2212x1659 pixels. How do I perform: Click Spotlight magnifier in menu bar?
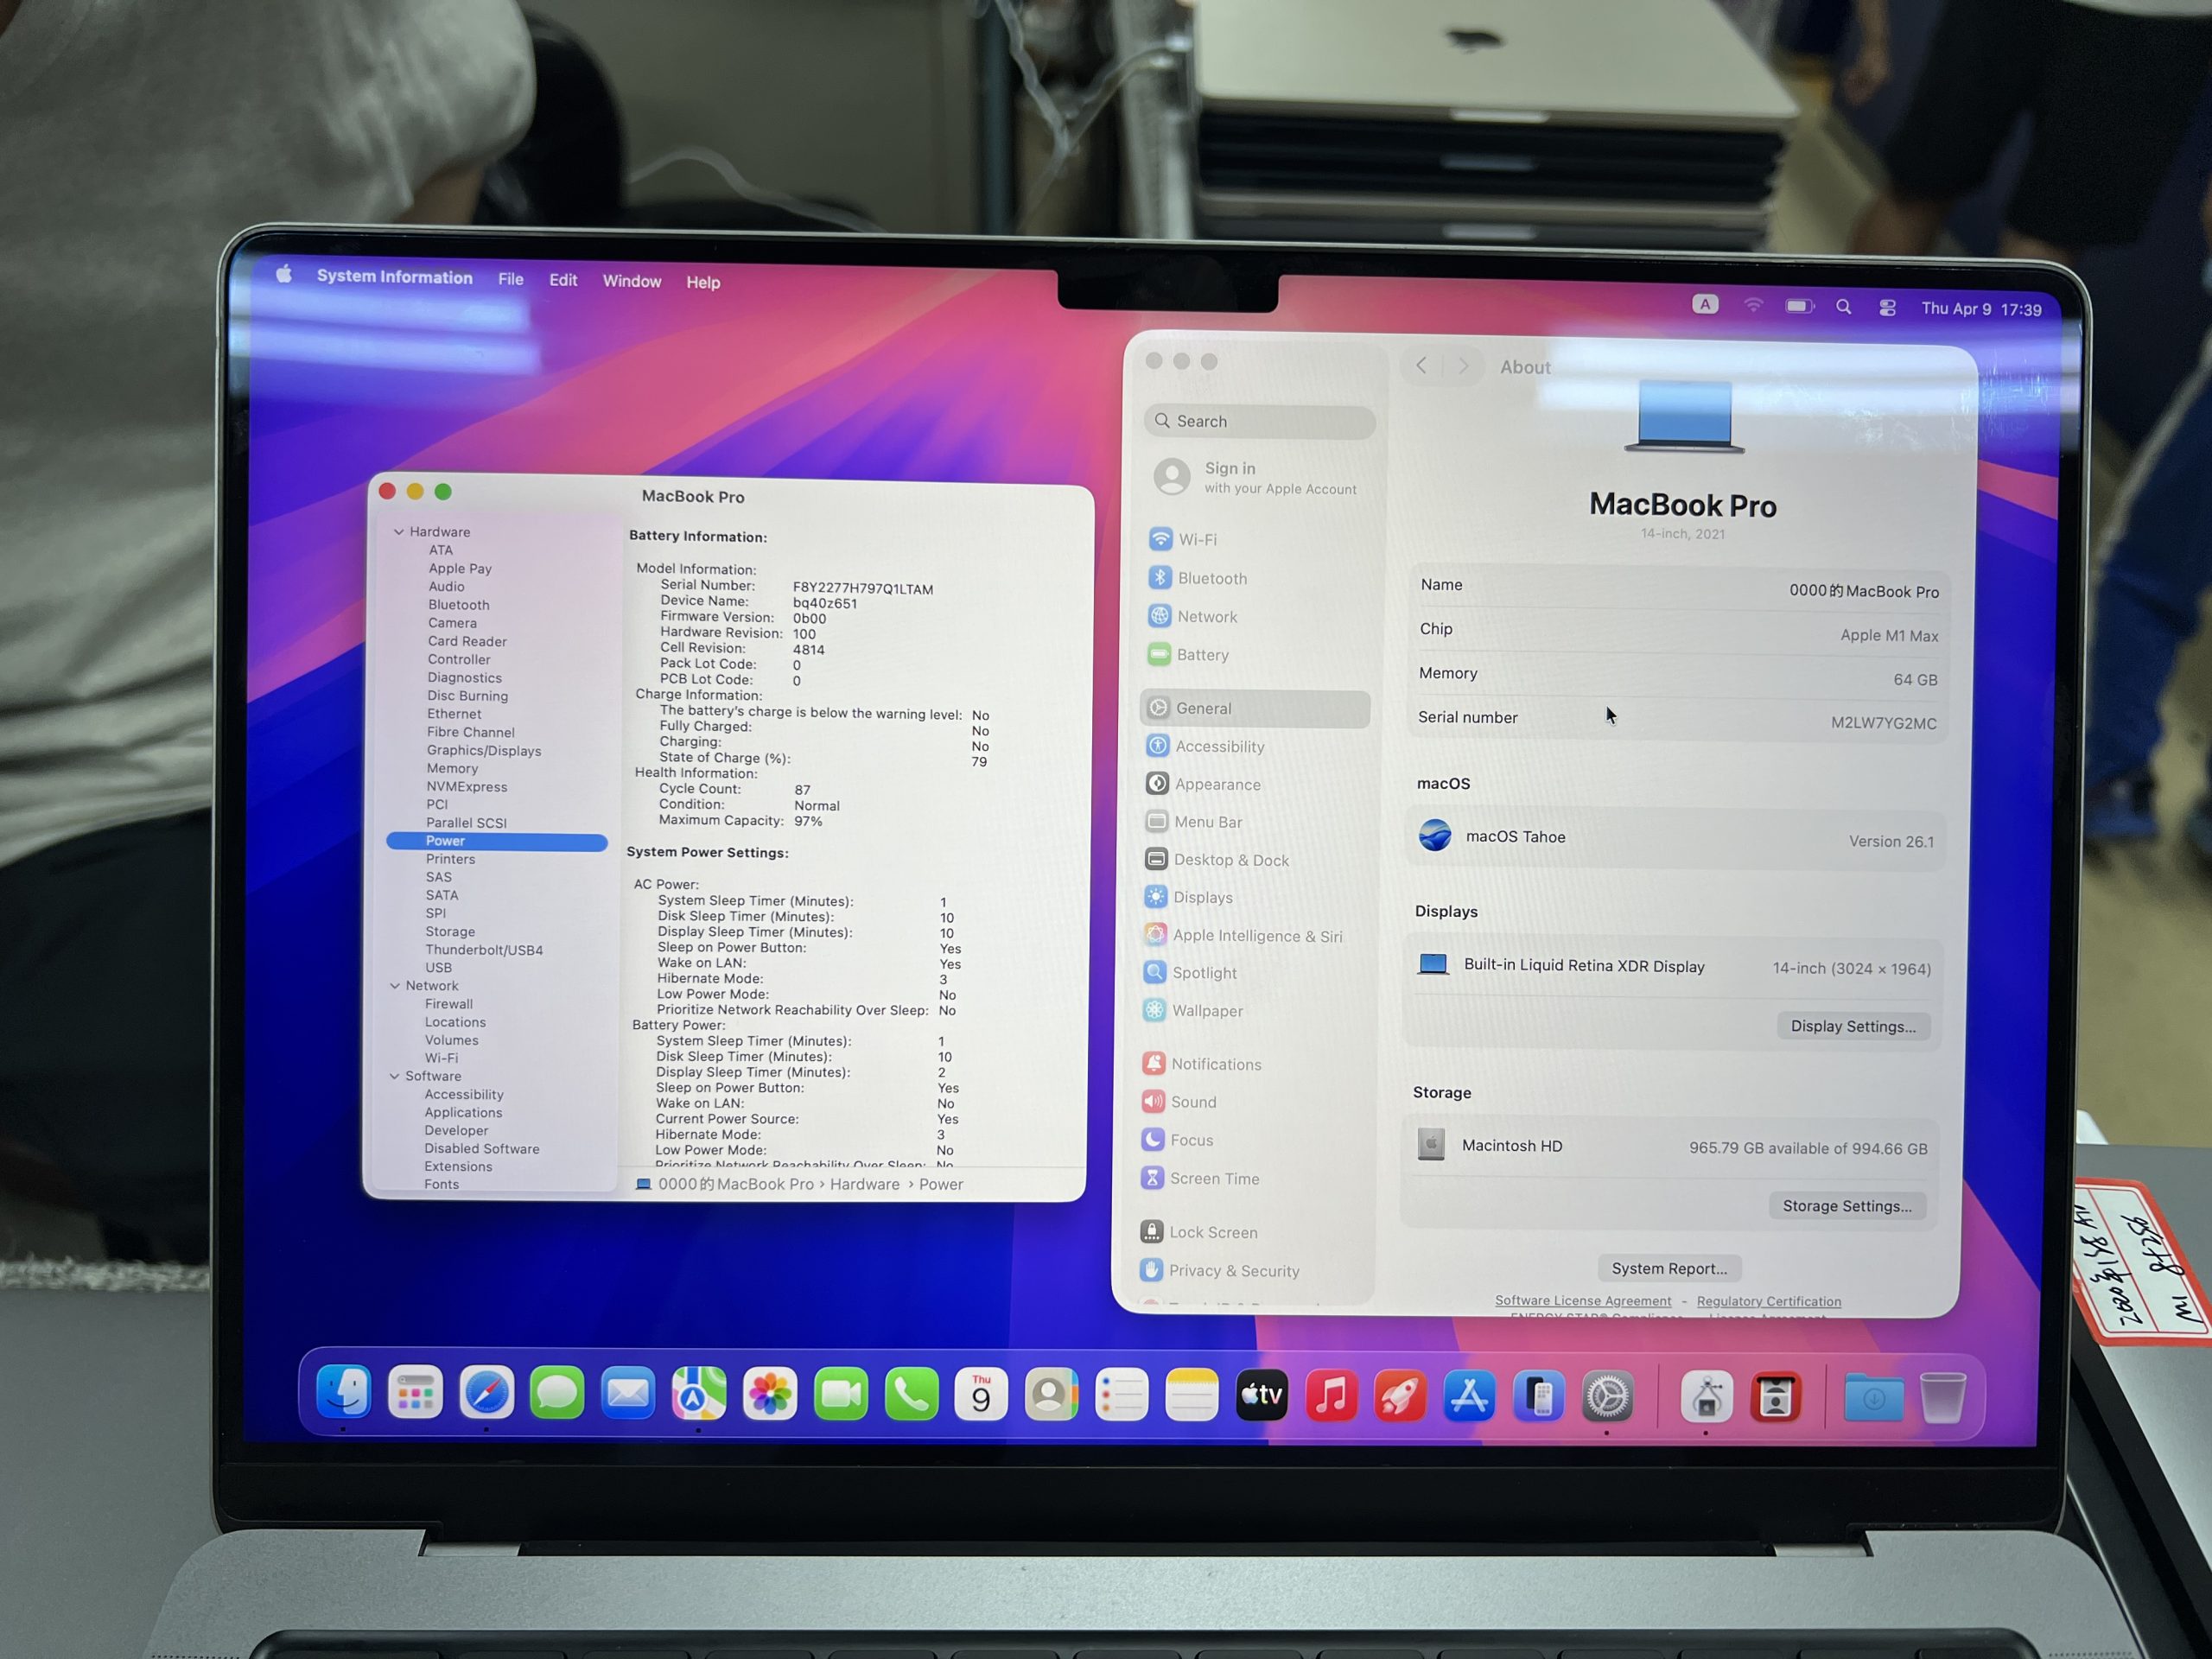tap(1843, 307)
